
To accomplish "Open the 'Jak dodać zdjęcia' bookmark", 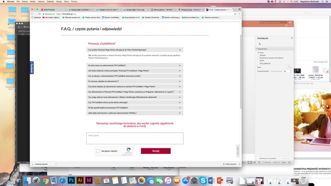I will pos(52,17).
